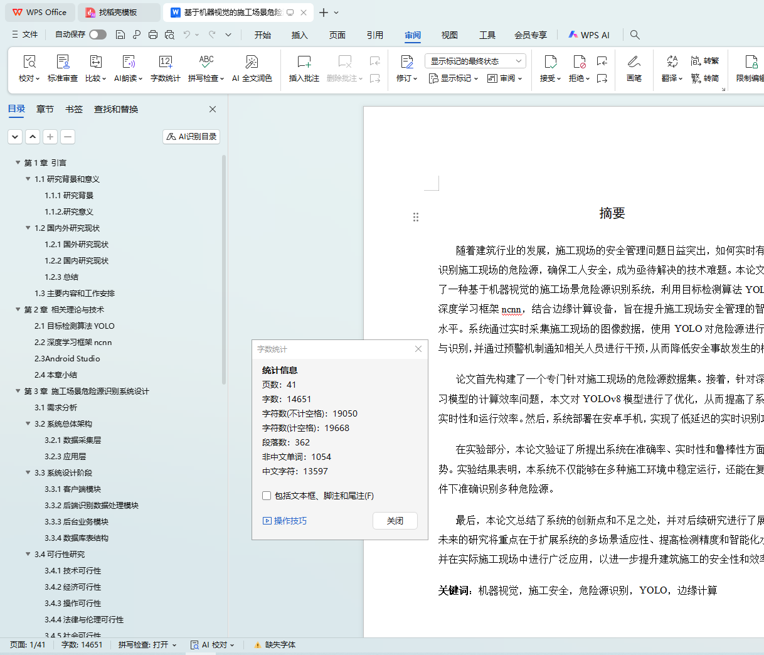Switch to the 书签 navigation tab
The height and width of the screenshot is (655, 764).
pos(74,109)
